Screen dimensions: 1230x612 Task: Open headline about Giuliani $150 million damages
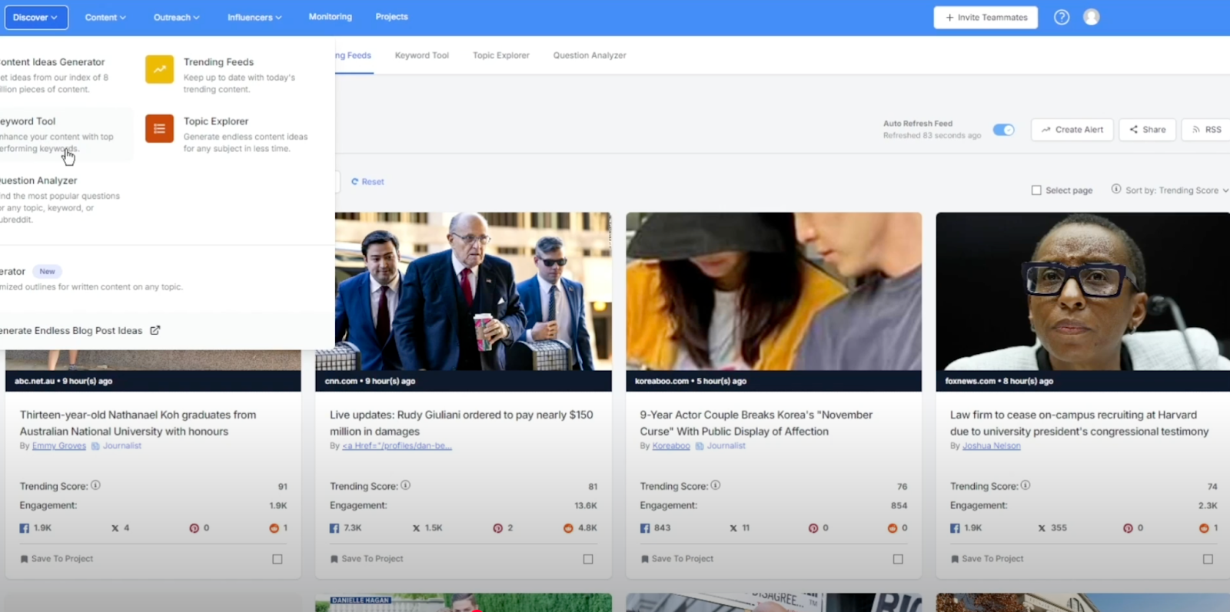(x=461, y=423)
